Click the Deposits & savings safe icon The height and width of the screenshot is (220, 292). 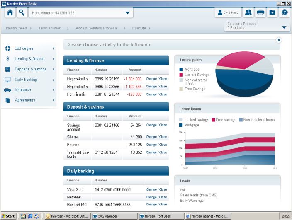click(x=7, y=69)
